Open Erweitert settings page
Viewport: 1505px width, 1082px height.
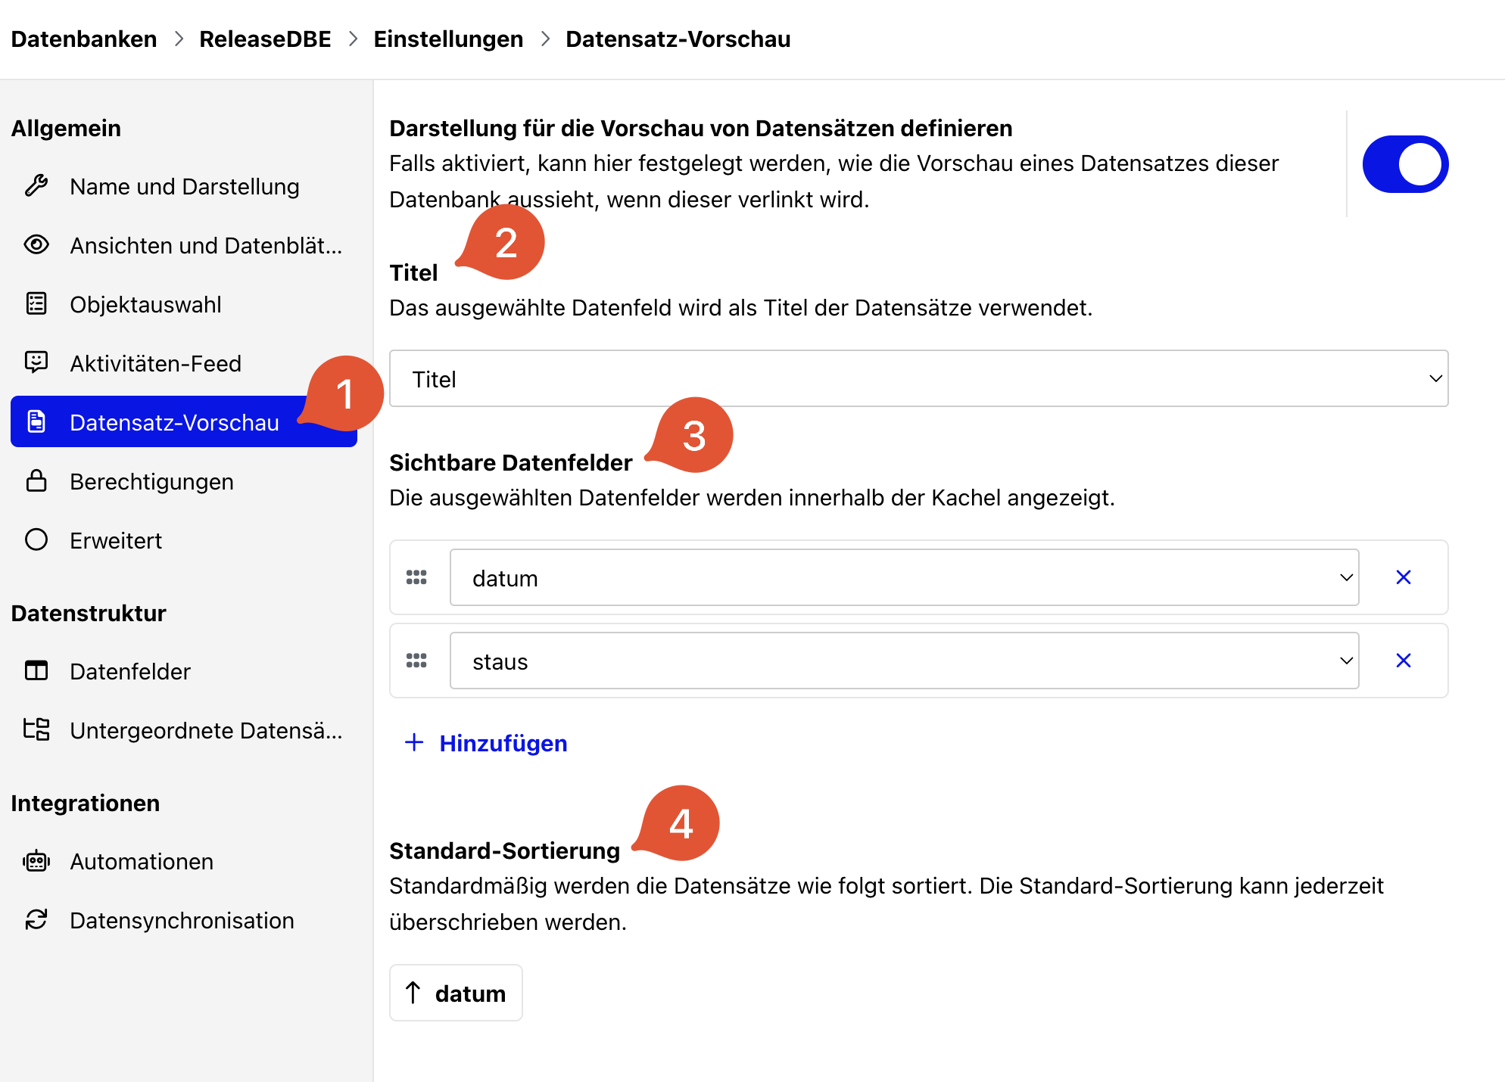(184, 539)
